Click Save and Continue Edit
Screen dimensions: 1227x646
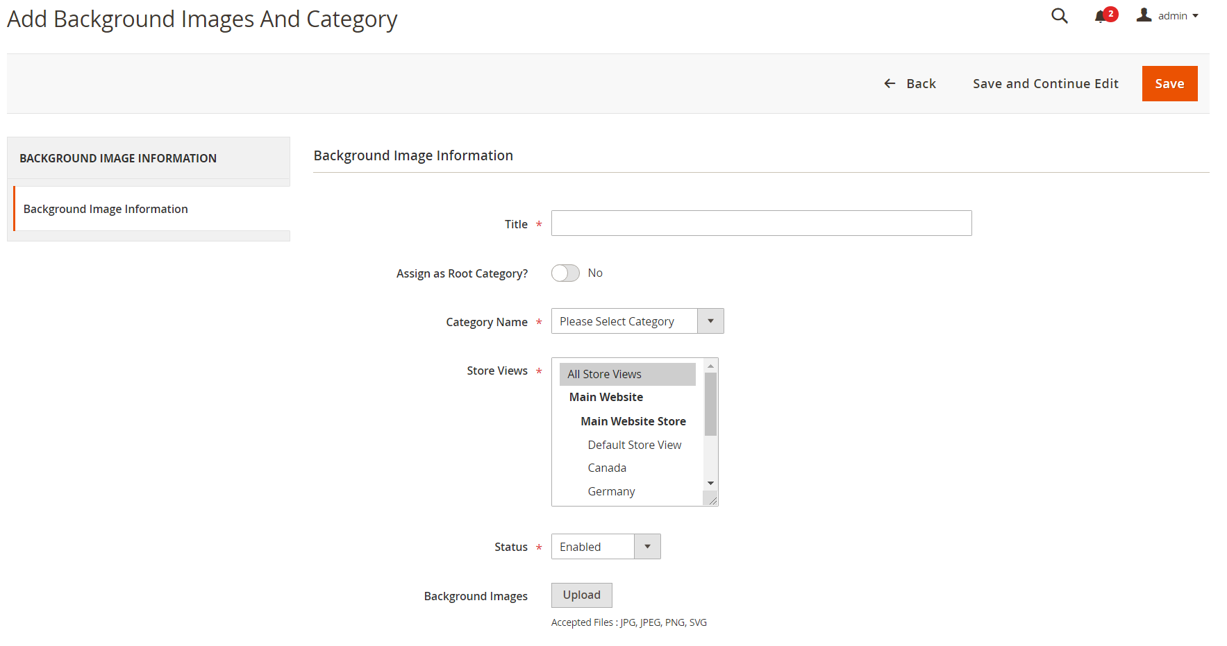coord(1045,84)
